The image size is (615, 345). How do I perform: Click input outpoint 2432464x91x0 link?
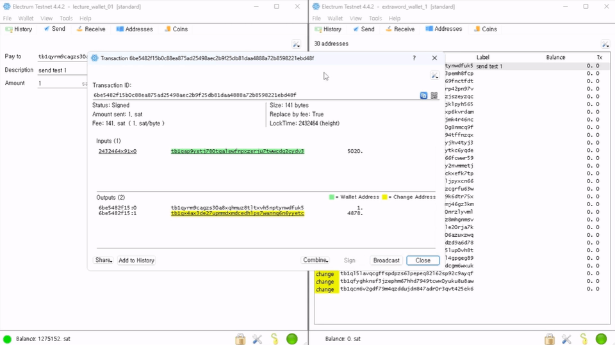(117, 151)
